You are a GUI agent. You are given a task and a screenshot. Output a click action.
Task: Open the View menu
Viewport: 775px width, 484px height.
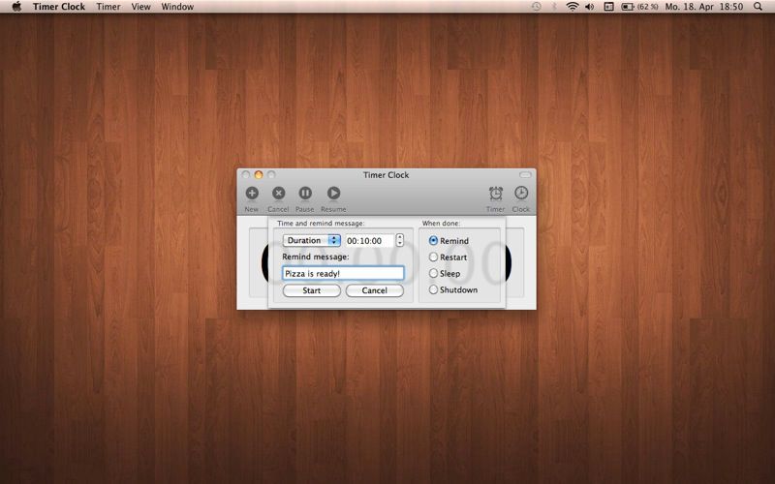tap(140, 7)
